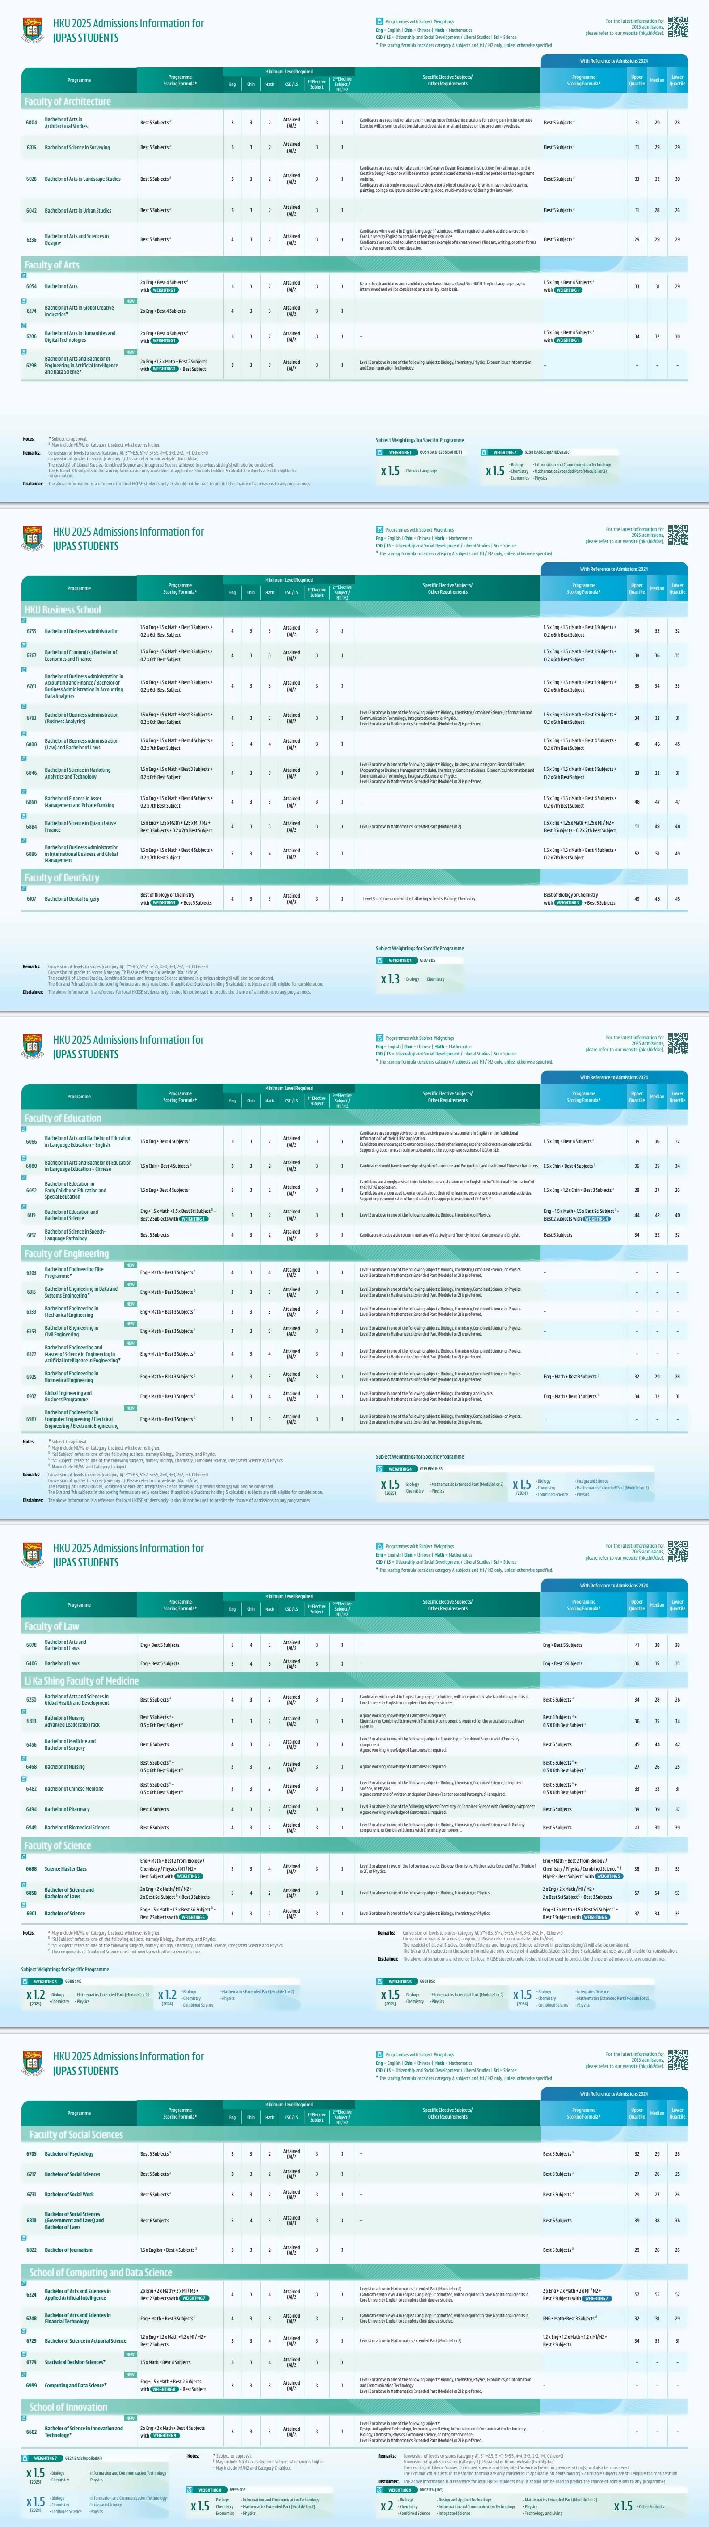
Task: Click the QR code on the Faculty of Education page
Action: [678, 1043]
